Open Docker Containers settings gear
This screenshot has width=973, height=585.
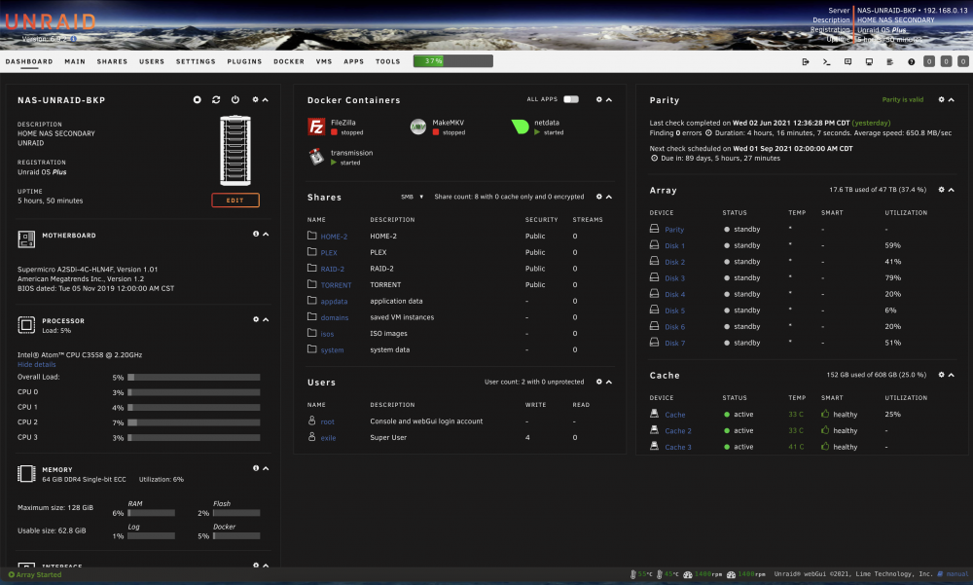pyautogui.click(x=598, y=99)
